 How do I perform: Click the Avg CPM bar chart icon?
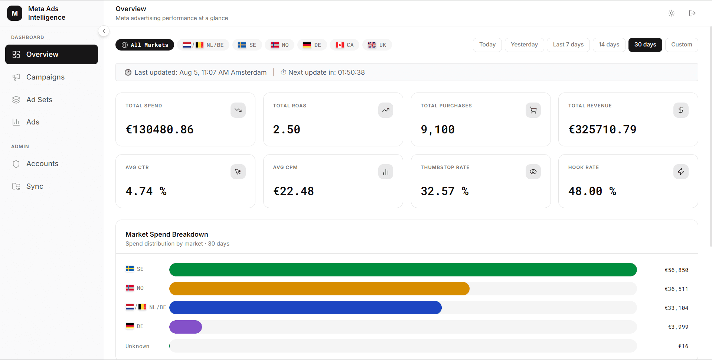tap(386, 172)
